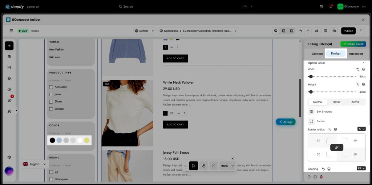372x185 pixels.
Task: Open page settings sliders icon
Action: coord(317,31)
